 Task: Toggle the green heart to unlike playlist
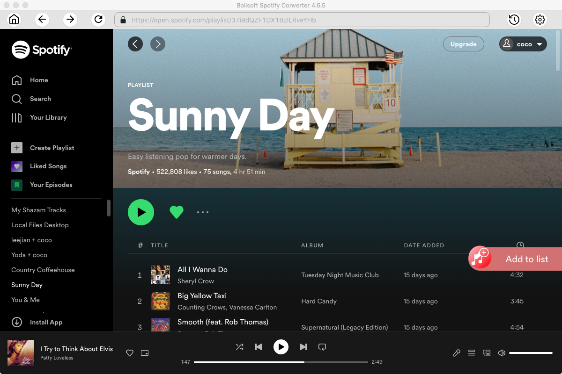177,212
